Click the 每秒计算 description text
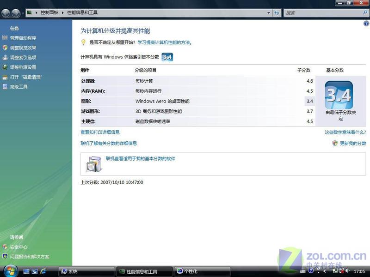 [144, 81]
